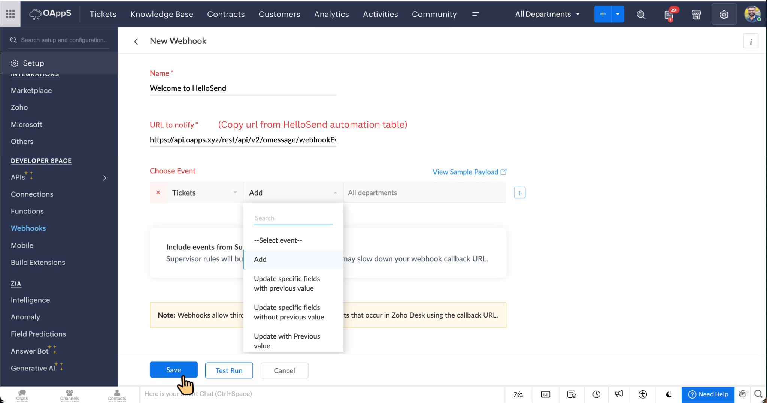Click the chat windows icon beside Need Help
This screenshot has width=767, height=403.
[x=743, y=394]
